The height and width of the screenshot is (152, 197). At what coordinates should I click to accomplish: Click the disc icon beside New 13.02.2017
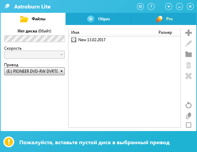[74, 40]
